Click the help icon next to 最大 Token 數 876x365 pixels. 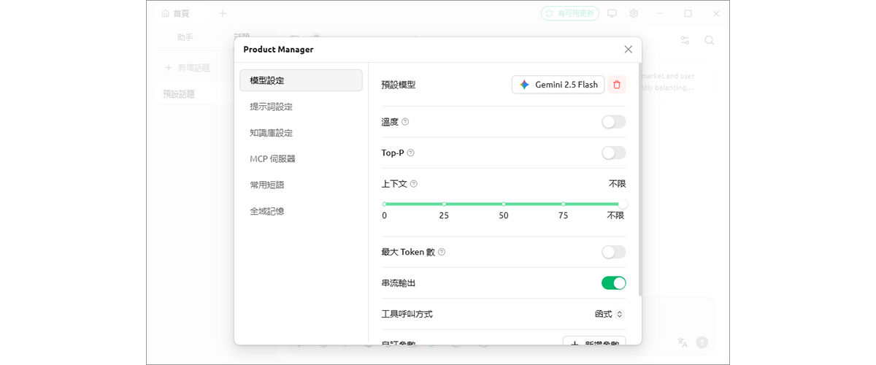442,252
